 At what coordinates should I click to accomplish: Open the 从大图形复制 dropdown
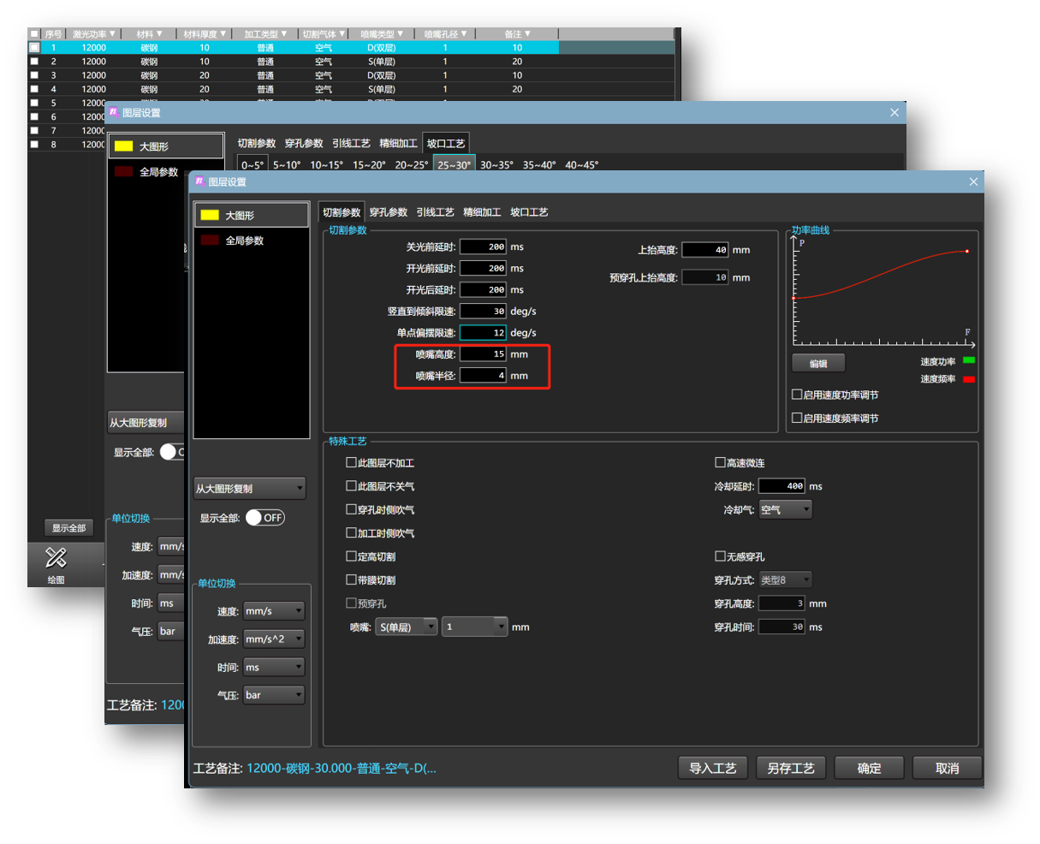pyautogui.click(x=249, y=489)
